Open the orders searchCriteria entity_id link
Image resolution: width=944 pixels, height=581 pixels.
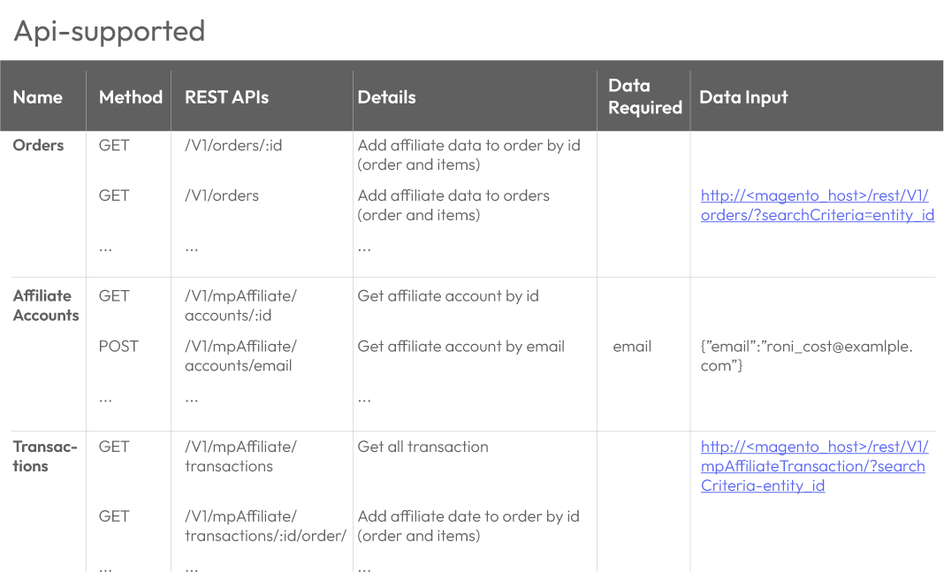pyautogui.click(x=817, y=205)
